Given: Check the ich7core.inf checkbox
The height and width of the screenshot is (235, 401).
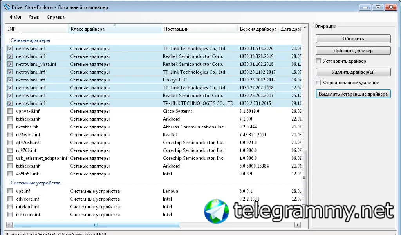Looking at the screenshot, I should (x=10, y=215).
